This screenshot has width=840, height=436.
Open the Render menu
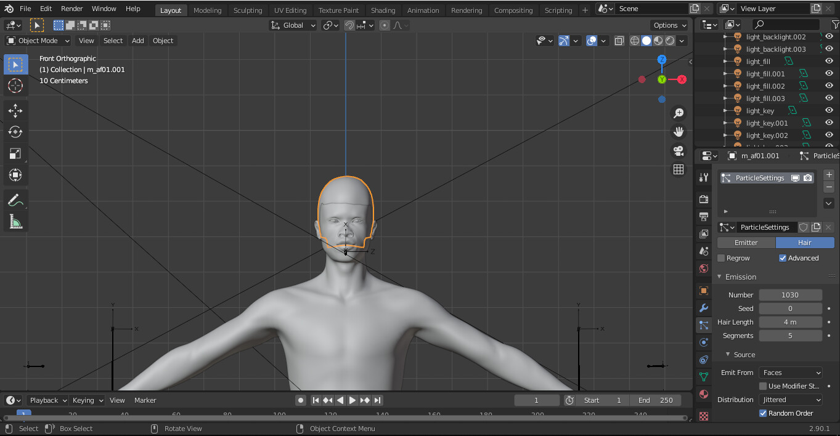(71, 9)
